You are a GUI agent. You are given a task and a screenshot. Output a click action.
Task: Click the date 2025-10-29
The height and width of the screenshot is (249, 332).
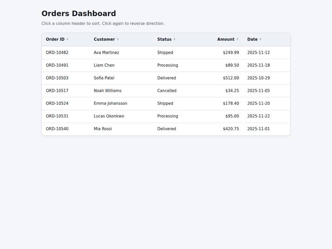259,78
